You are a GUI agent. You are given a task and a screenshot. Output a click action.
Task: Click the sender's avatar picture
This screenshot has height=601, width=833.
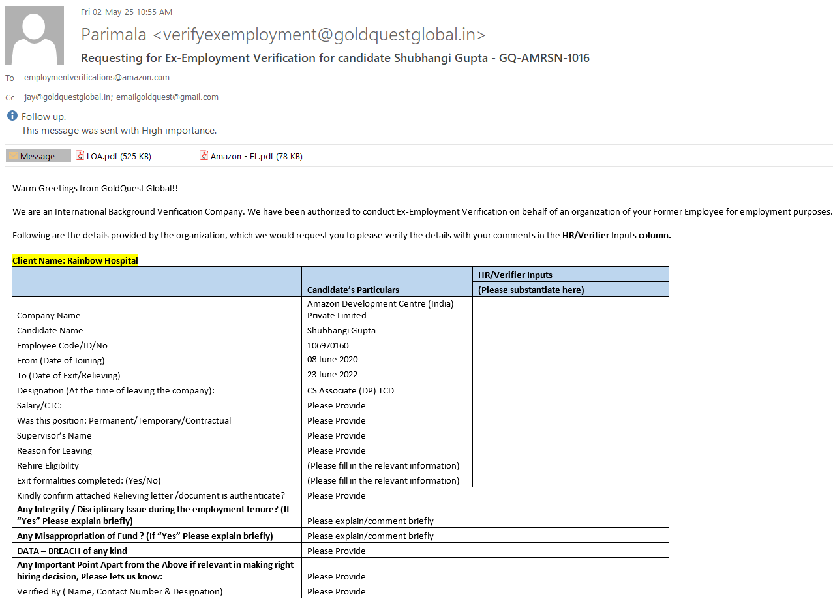click(x=35, y=35)
